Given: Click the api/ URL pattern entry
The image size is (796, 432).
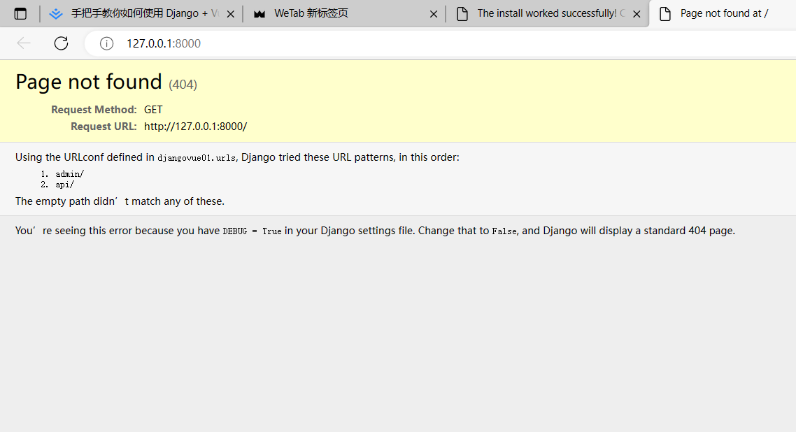Looking at the screenshot, I should click(x=65, y=185).
